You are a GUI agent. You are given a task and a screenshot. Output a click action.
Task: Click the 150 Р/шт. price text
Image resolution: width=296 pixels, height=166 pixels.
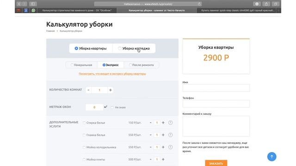(135, 123)
